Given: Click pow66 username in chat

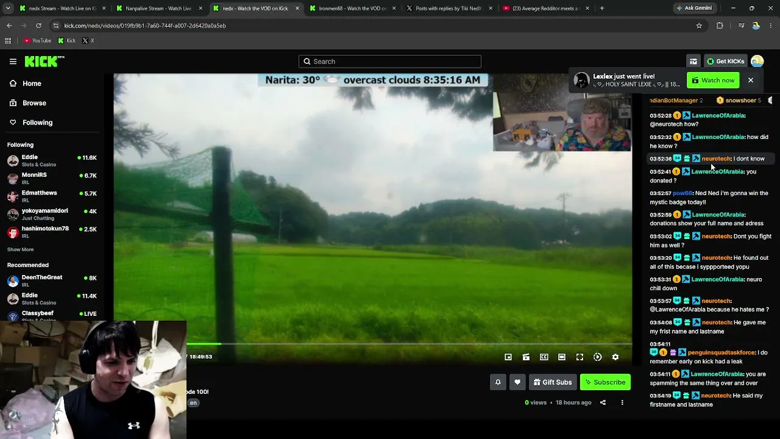Looking at the screenshot, I should [682, 193].
